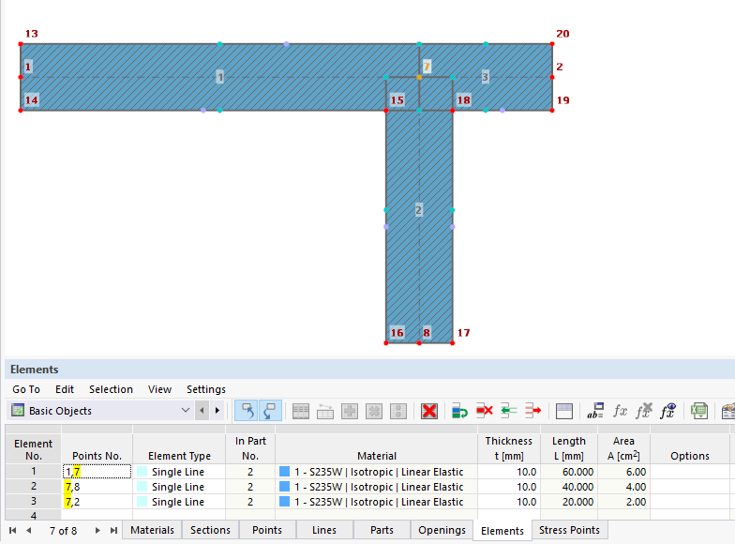The image size is (735, 544).
Task: Click the fx with cross icon
Action: (x=644, y=411)
